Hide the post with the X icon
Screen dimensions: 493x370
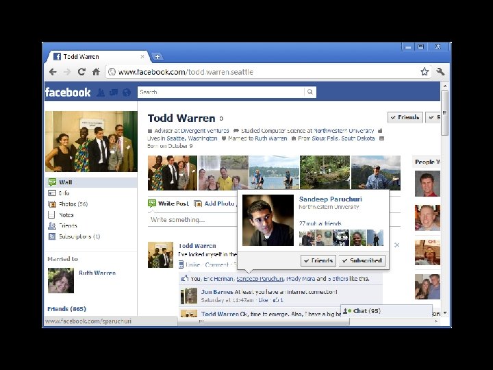click(x=396, y=245)
